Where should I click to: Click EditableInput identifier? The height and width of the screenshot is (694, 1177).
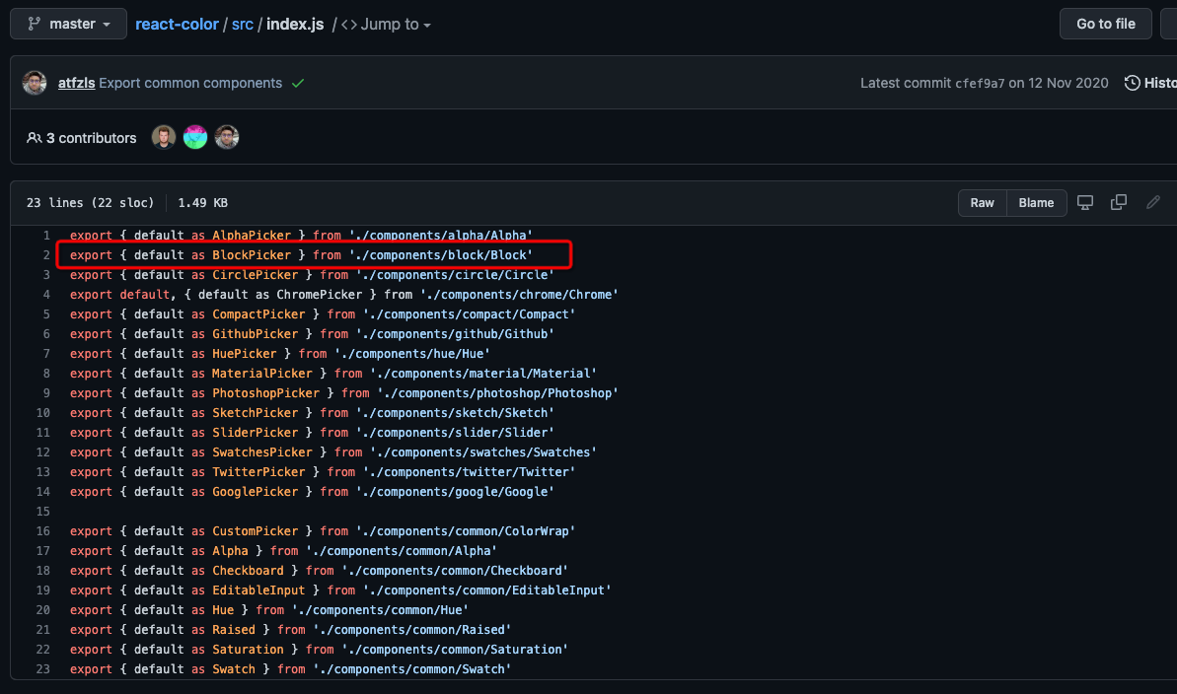pos(258,590)
